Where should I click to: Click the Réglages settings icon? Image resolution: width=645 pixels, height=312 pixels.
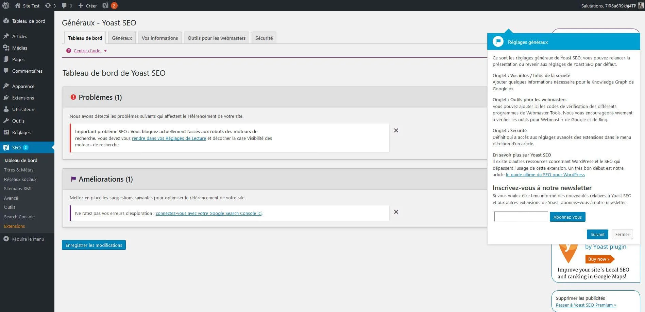pos(6,132)
